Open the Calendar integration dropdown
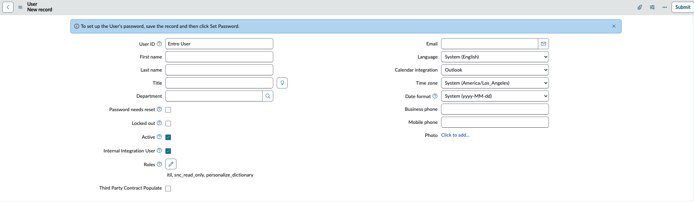The width and height of the screenshot is (694, 202). (x=495, y=70)
